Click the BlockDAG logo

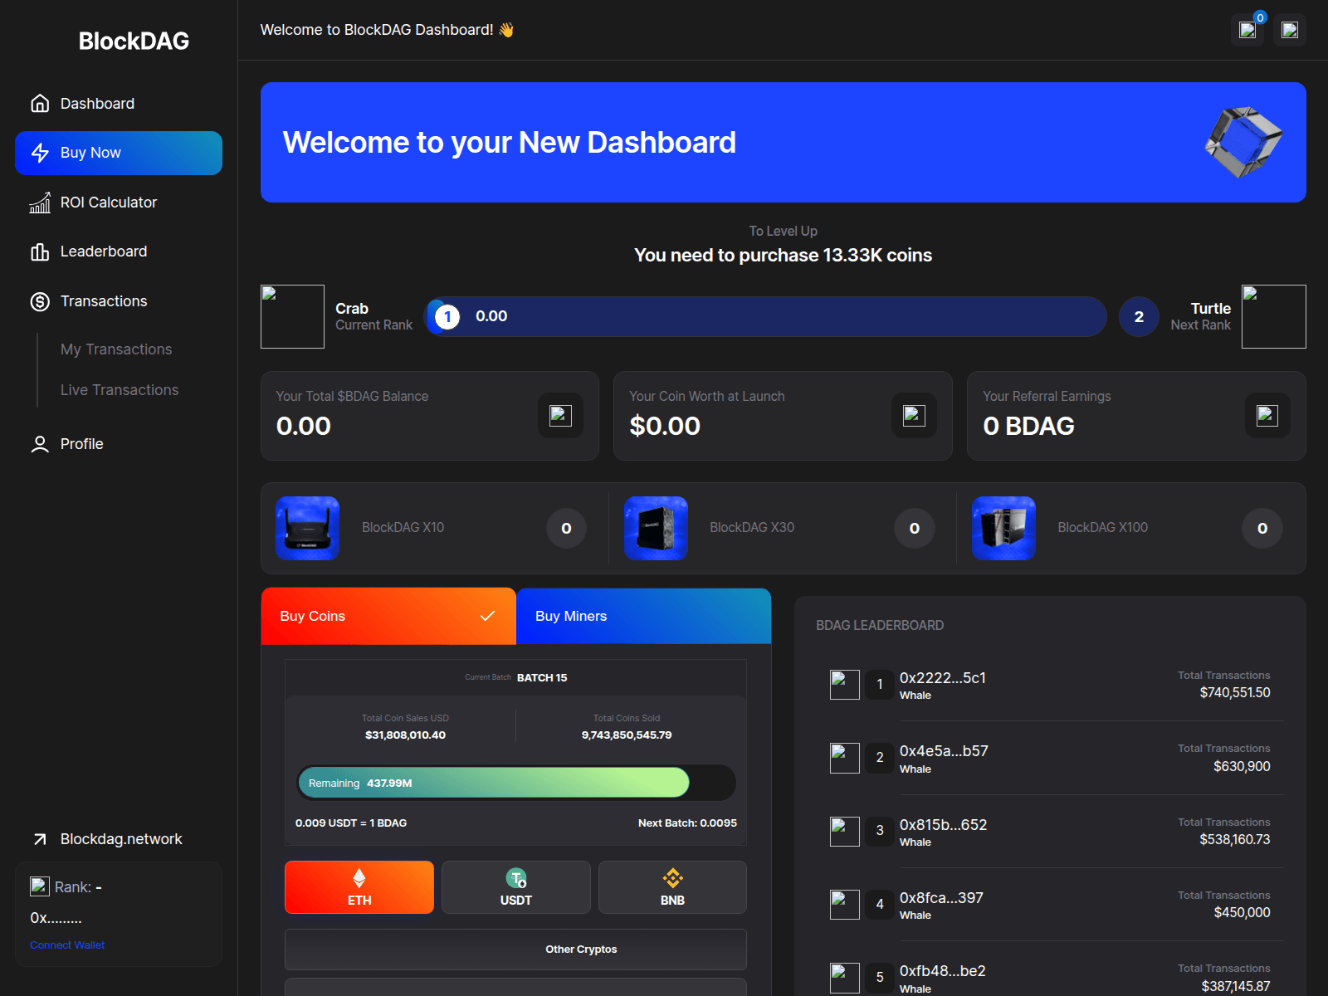[134, 41]
